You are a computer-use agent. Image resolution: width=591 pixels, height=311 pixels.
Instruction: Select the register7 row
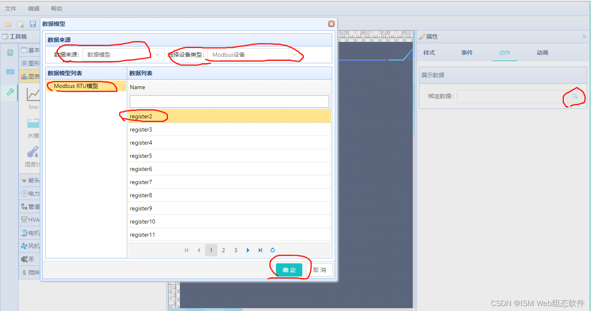(229, 182)
